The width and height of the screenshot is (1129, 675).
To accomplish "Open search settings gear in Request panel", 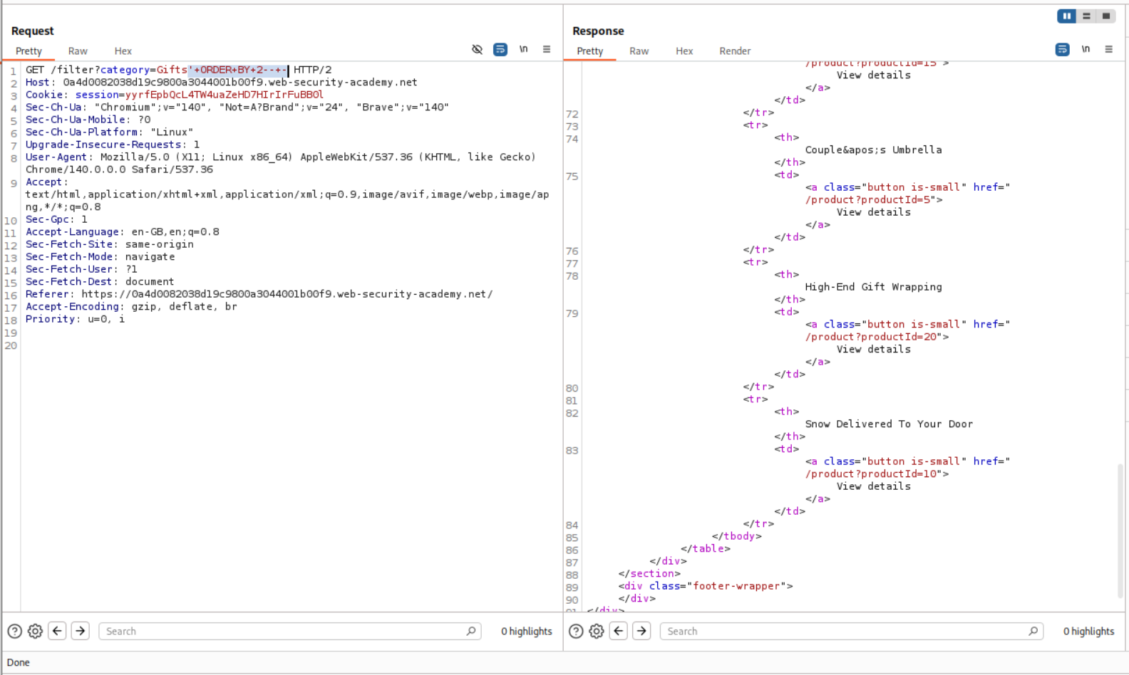I will pyautogui.click(x=35, y=631).
